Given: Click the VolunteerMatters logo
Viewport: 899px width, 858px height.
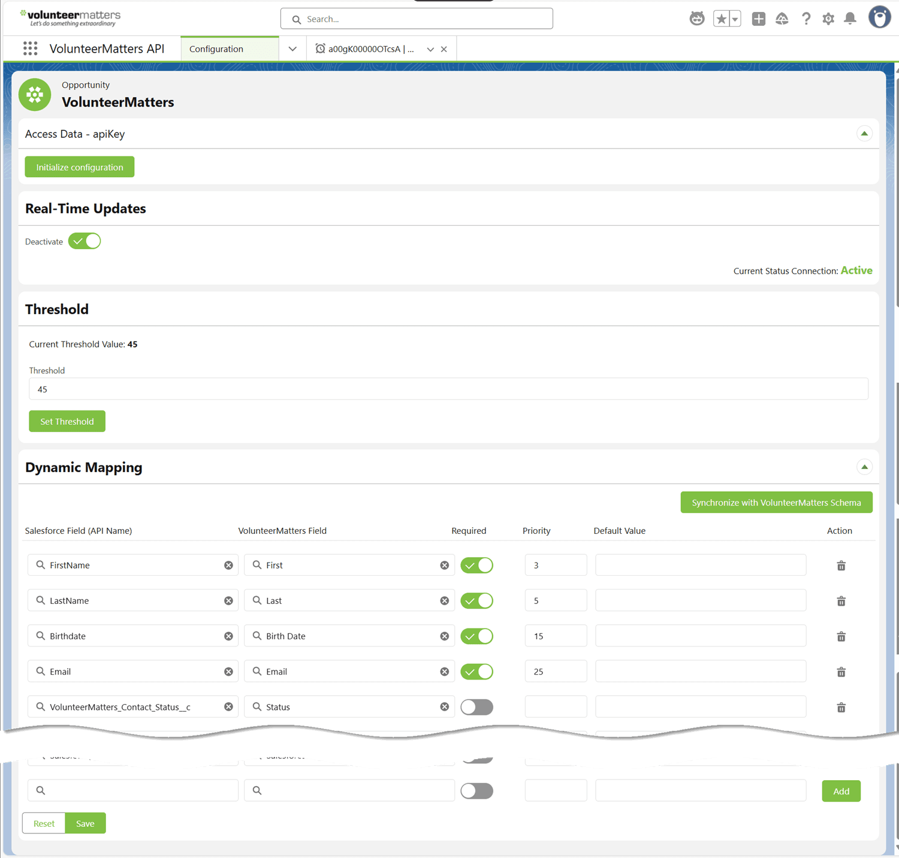Looking at the screenshot, I should [70, 18].
